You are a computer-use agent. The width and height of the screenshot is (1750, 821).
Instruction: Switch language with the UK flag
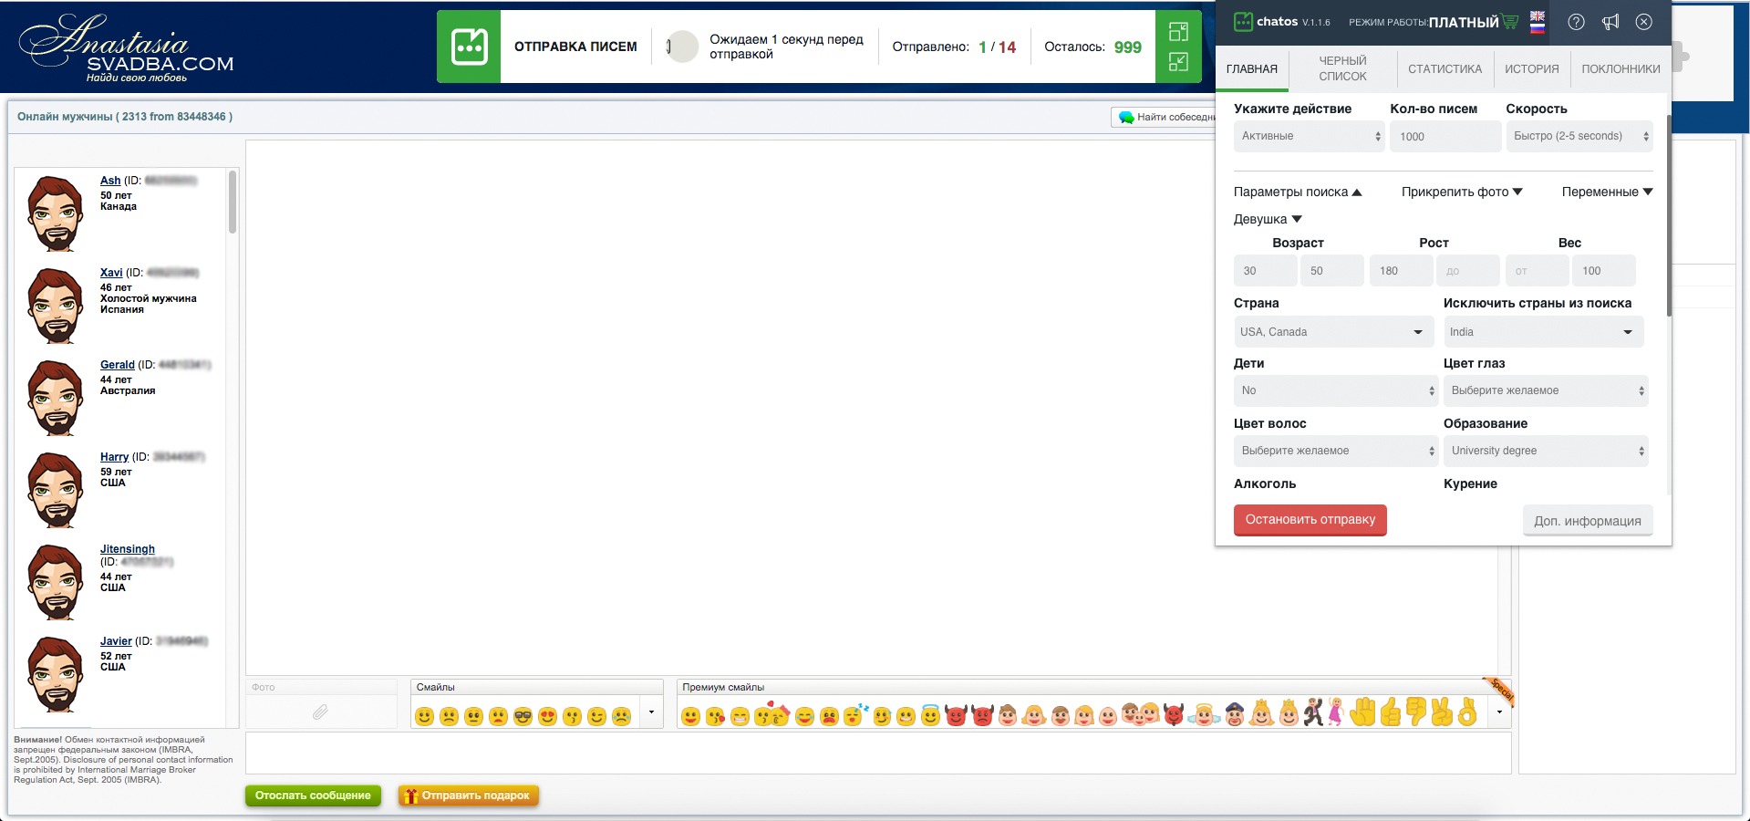1538,16
